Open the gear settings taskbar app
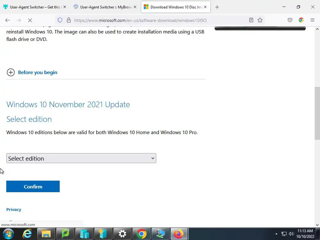Screen dimensions: 320x240 coord(122,234)
